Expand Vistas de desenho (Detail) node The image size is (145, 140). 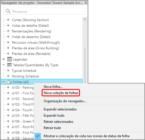tap(8, 37)
